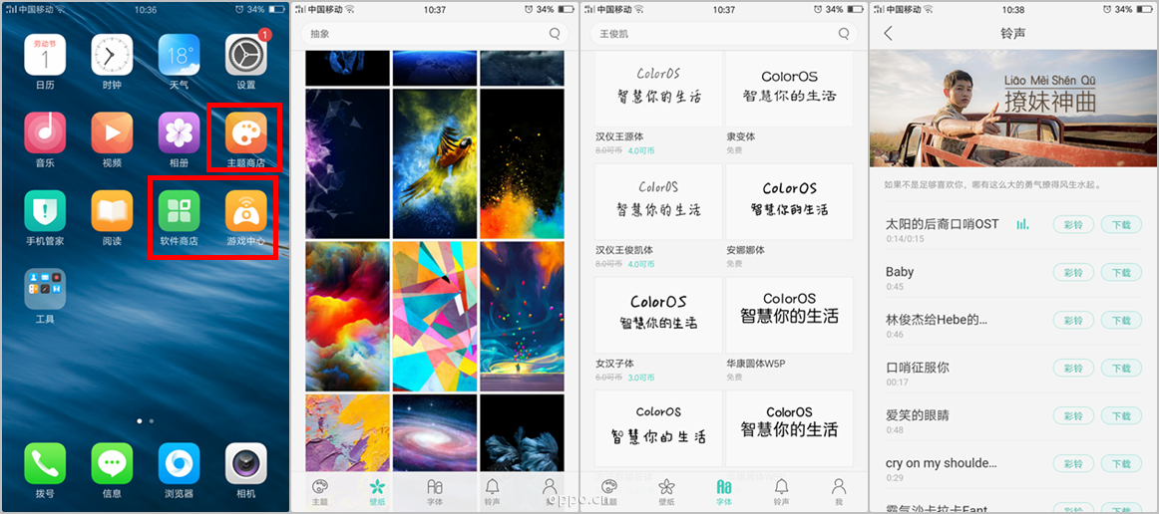Play the 爱笑的眼睛 ringtone title
This screenshot has height=514, width=1159.
pos(918,415)
